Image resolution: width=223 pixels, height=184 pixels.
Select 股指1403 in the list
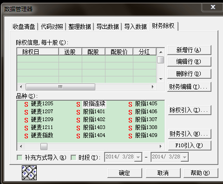click(94, 128)
